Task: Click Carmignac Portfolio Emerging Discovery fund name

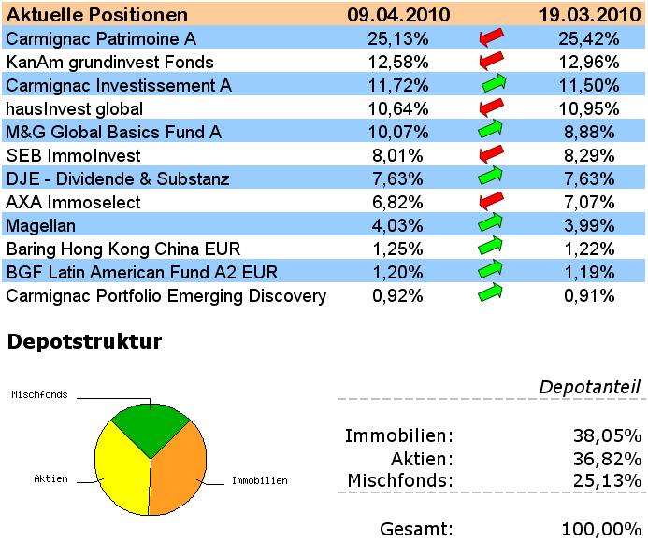Action: click(166, 296)
